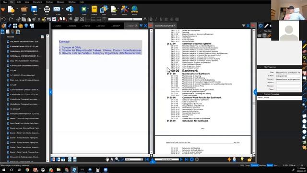Open the dropdown arrow next to Create
Image resolution: width=307 pixels, height=173 pixels.
click(x=88, y=9)
